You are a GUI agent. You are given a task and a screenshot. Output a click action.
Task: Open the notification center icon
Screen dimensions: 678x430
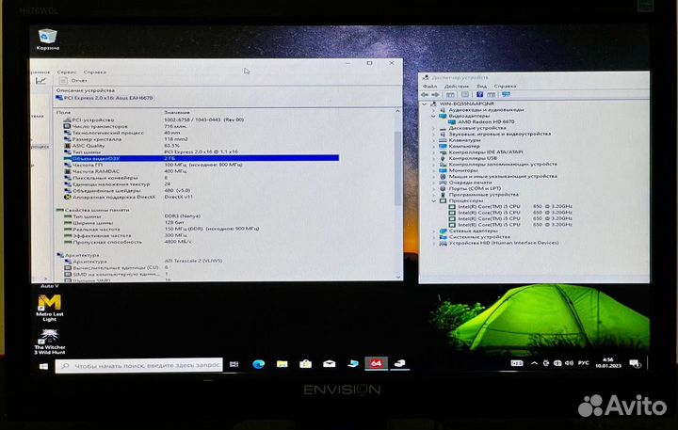coord(635,364)
